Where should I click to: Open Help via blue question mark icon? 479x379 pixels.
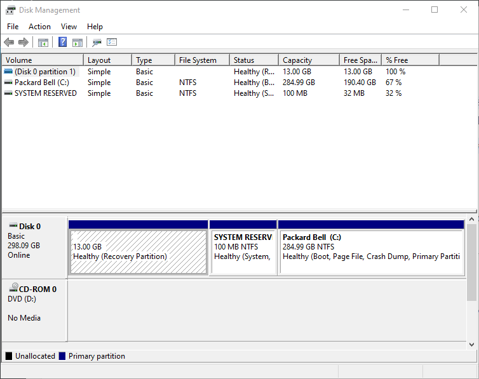click(62, 43)
